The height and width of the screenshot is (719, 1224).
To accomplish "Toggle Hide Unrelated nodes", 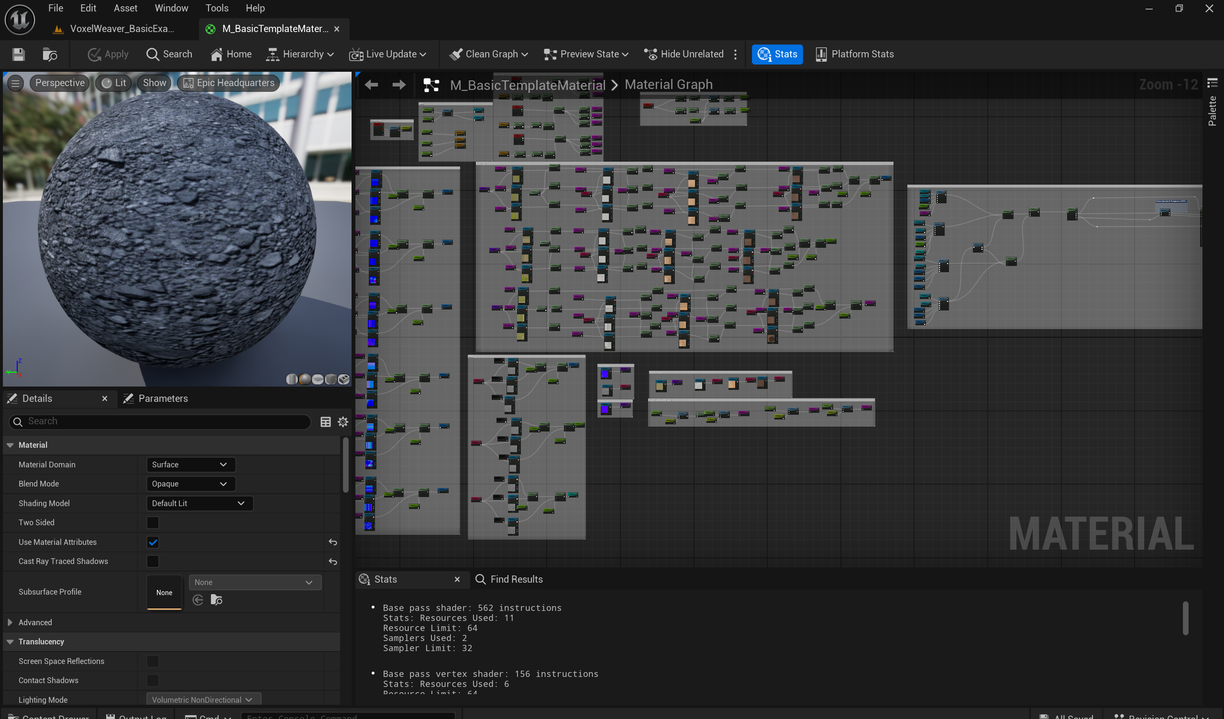I will (684, 55).
